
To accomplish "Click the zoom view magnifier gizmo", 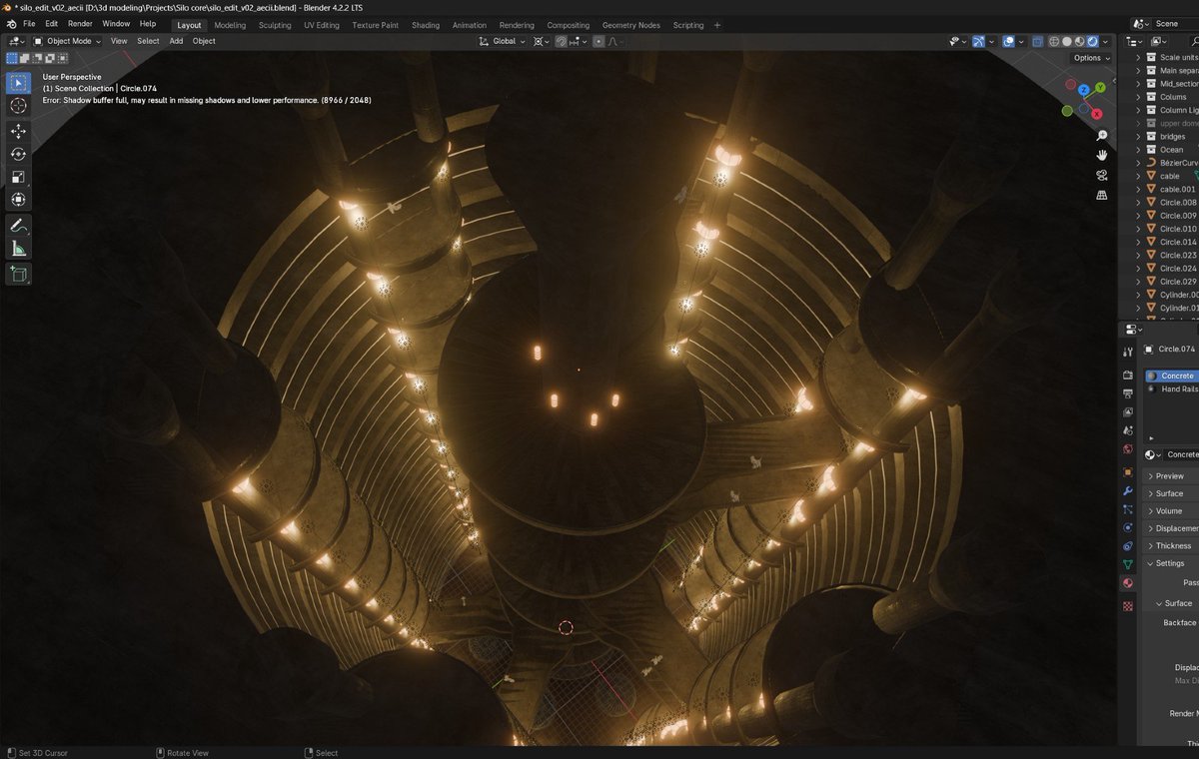I will tap(1102, 135).
